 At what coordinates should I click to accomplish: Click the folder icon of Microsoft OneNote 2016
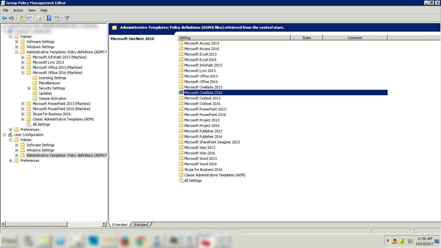pos(181,92)
